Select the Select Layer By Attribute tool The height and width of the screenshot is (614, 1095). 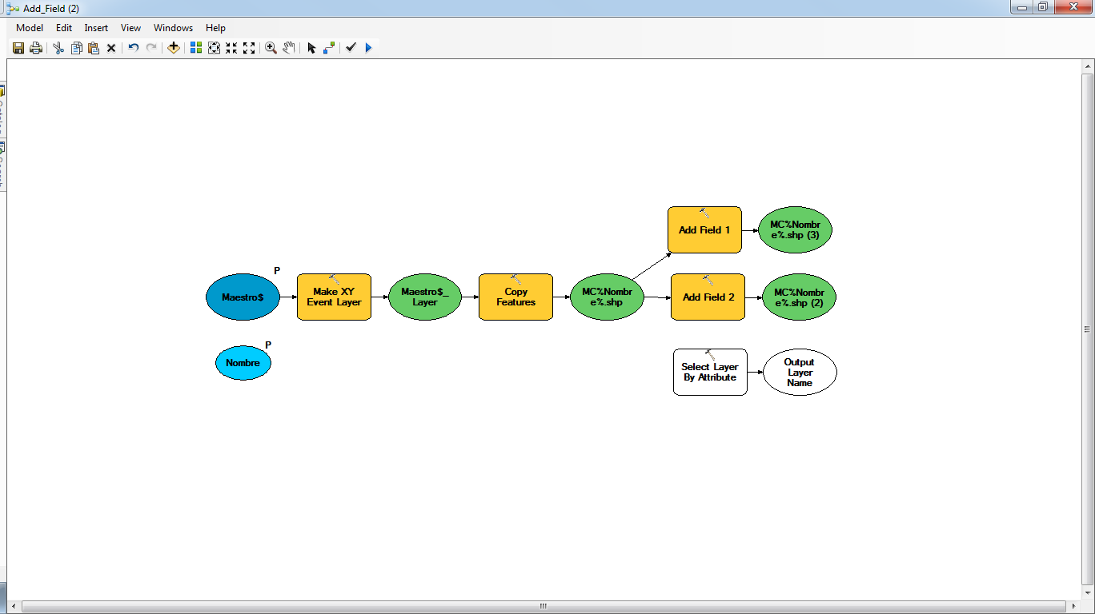[710, 372]
